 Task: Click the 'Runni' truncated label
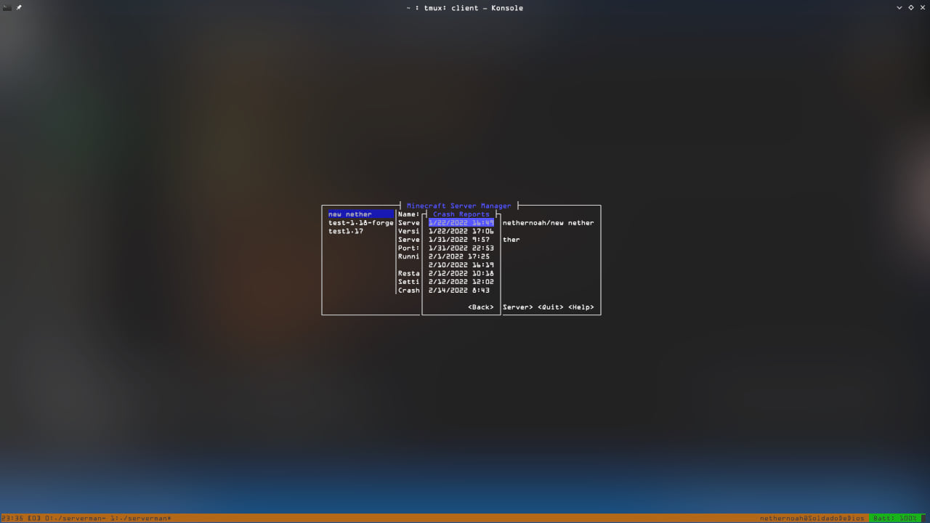click(x=408, y=256)
